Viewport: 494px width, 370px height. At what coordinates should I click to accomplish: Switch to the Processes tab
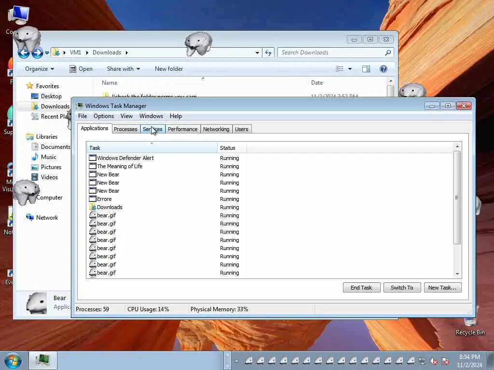coord(125,129)
